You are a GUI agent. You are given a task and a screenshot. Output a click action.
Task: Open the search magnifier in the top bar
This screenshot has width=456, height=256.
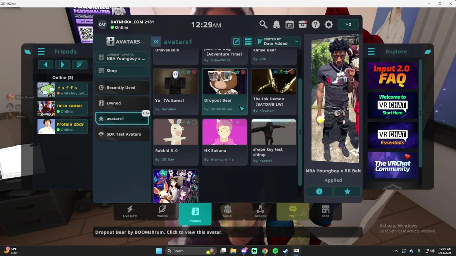pyautogui.click(x=263, y=25)
